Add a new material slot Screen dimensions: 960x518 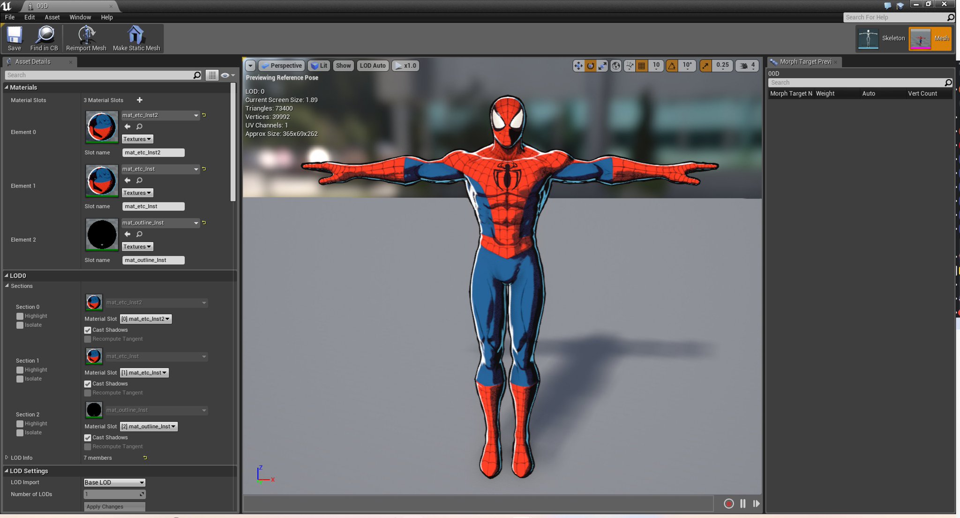click(140, 100)
